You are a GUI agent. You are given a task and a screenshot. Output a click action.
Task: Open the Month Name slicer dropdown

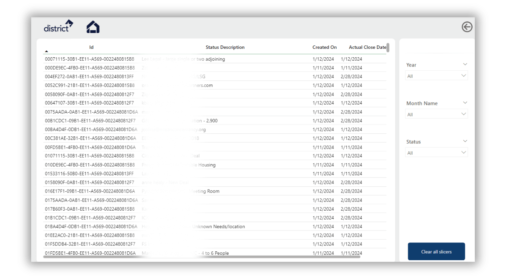click(436, 114)
